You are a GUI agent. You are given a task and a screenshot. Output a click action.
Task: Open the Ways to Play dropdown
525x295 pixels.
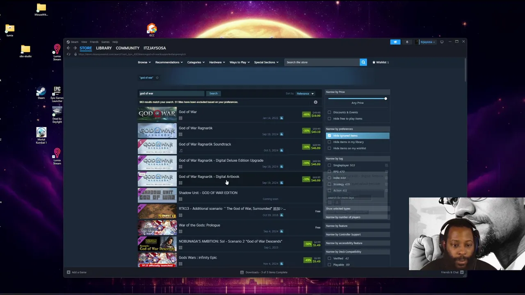(240, 62)
